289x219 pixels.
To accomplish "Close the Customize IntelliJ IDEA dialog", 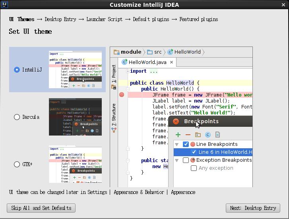I will pyautogui.click(x=283, y=5).
